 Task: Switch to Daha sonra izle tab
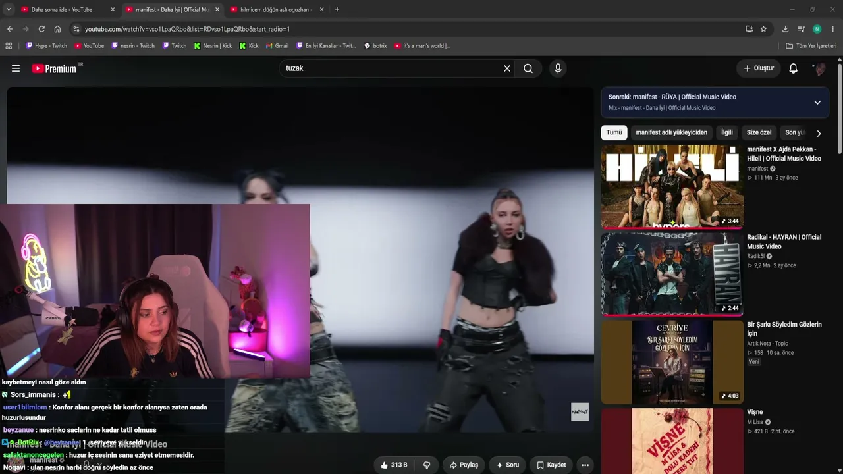[x=63, y=10]
